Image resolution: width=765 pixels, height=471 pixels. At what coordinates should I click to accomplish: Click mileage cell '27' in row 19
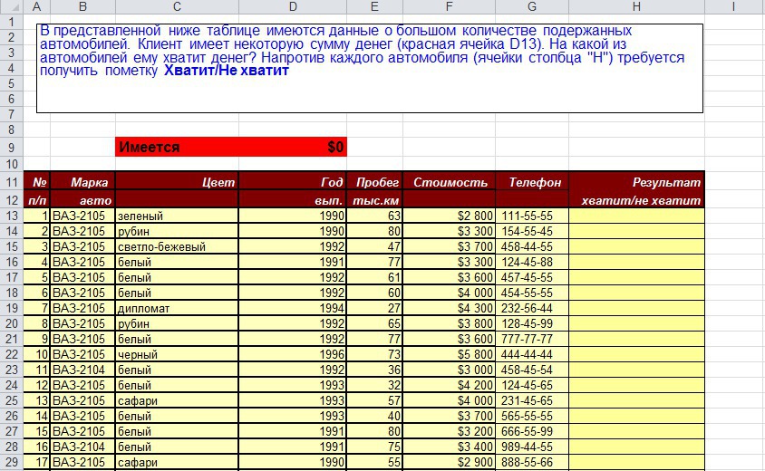coord(374,308)
